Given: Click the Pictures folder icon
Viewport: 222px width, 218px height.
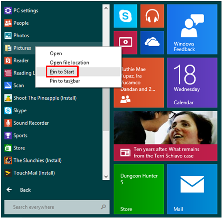Looking at the screenshot, I should [x=8, y=48].
